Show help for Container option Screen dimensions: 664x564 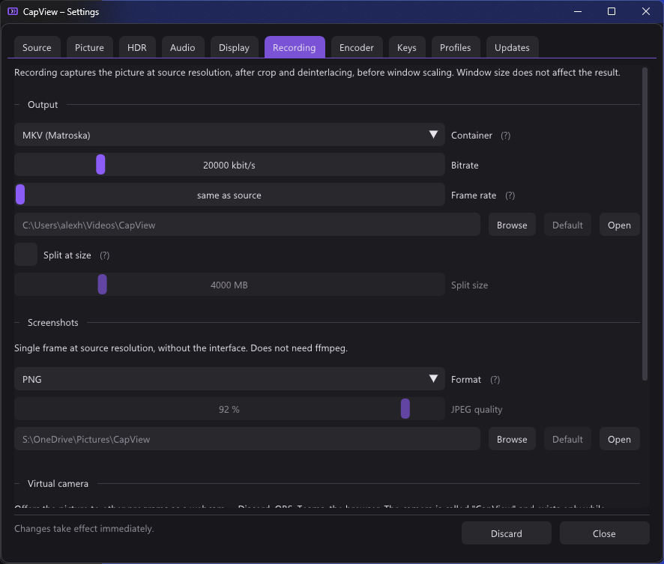tap(505, 136)
